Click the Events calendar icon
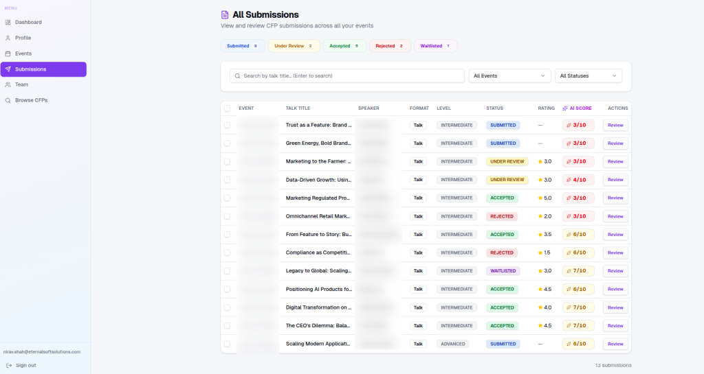 click(8, 54)
